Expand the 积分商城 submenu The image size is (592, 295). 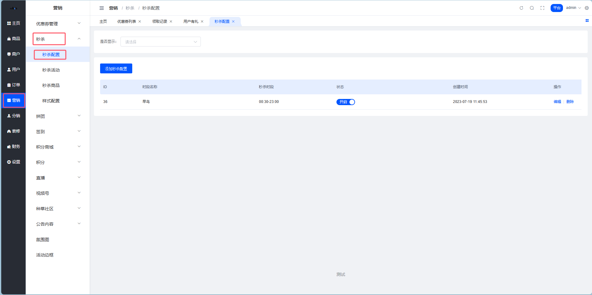[x=57, y=147]
